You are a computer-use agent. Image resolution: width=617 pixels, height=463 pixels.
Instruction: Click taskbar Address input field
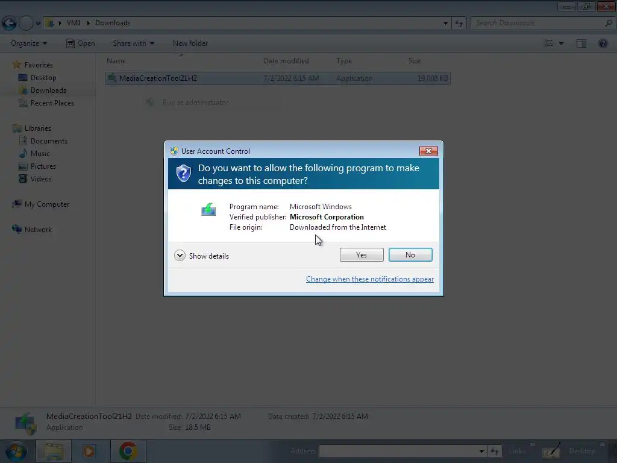pos(398,451)
